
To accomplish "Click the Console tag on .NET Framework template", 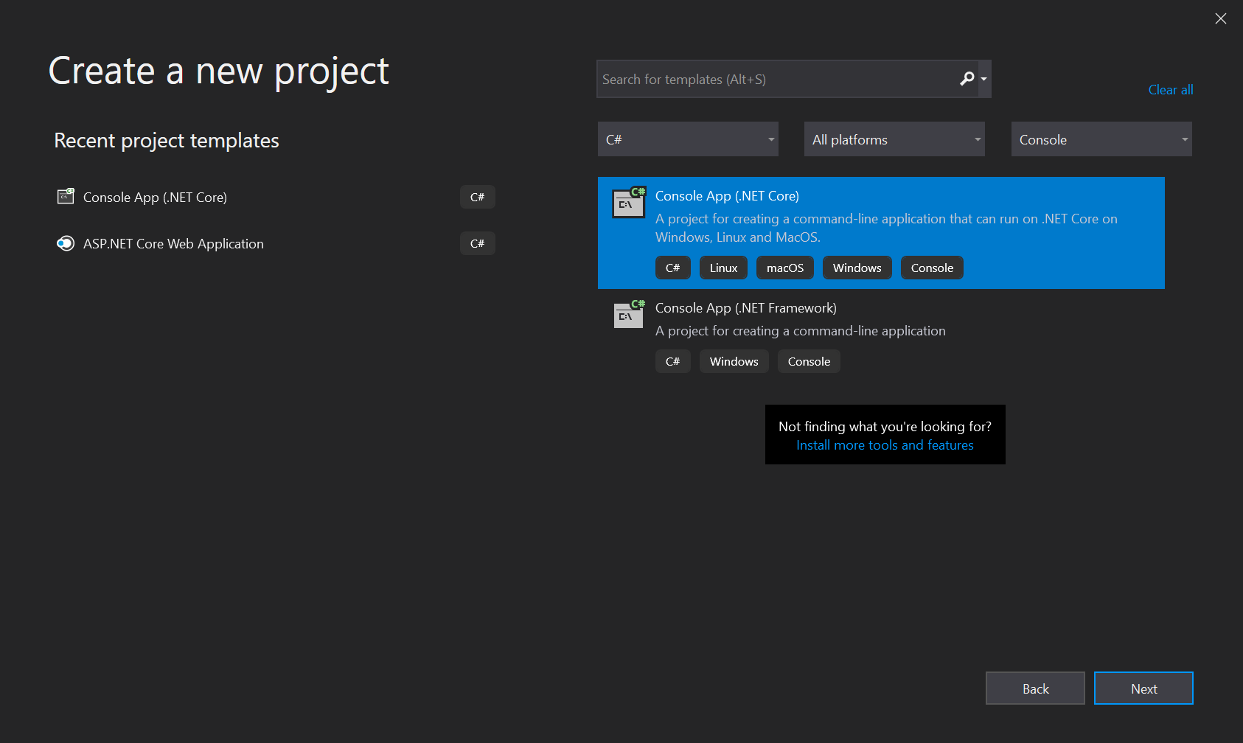I will (x=809, y=361).
